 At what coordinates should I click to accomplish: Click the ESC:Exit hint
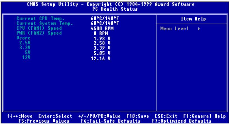click(166, 116)
